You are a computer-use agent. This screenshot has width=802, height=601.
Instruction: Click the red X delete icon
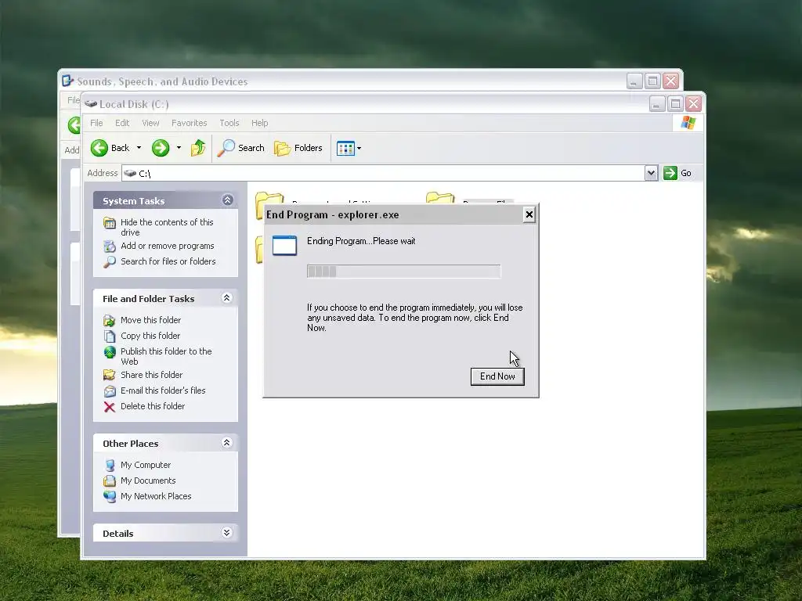[x=110, y=407]
